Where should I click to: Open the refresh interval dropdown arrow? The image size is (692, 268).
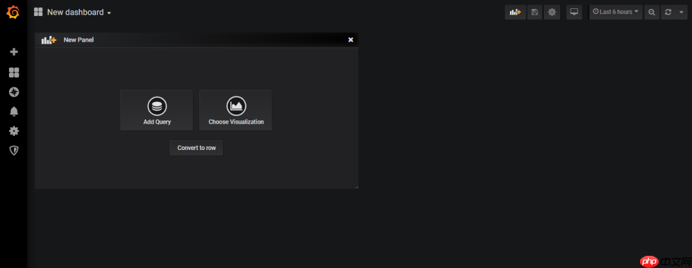(681, 12)
